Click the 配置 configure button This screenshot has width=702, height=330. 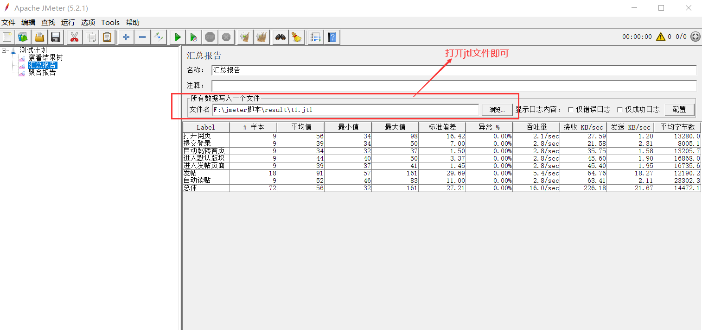pos(679,110)
